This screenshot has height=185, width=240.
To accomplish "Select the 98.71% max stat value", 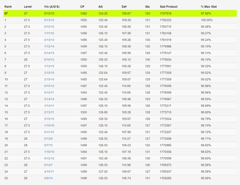I will (206, 139).
